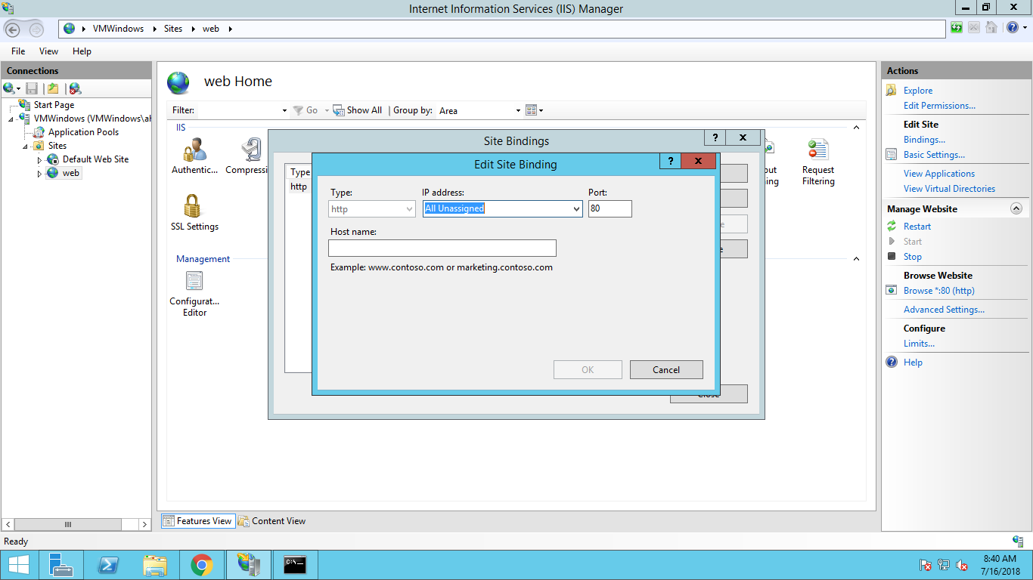The height and width of the screenshot is (580, 1033).
Task: Collapse the Management features group
Action: click(x=856, y=259)
